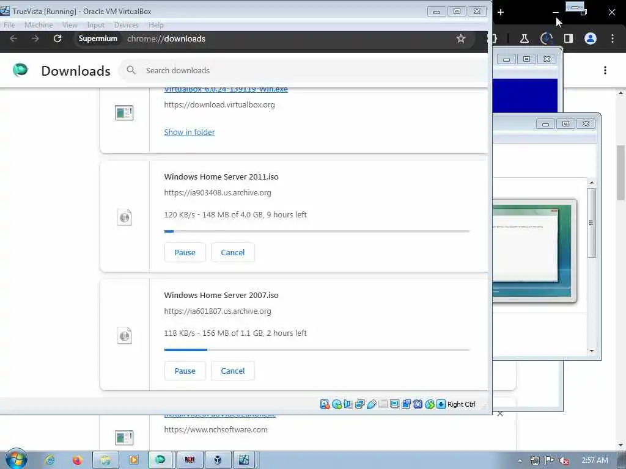This screenshot has width=626, height=469.
Task: Switch to the NCH software taskbar button
Action: 190,460
